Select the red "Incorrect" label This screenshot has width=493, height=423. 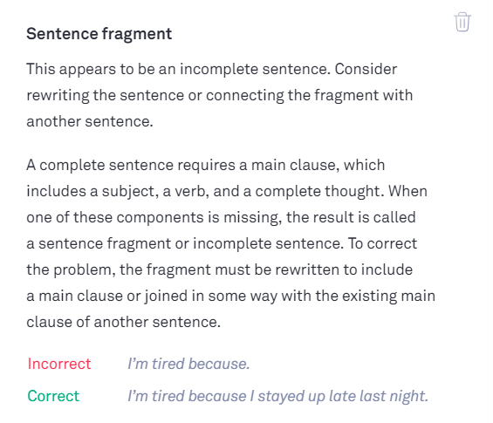point(59,364)
